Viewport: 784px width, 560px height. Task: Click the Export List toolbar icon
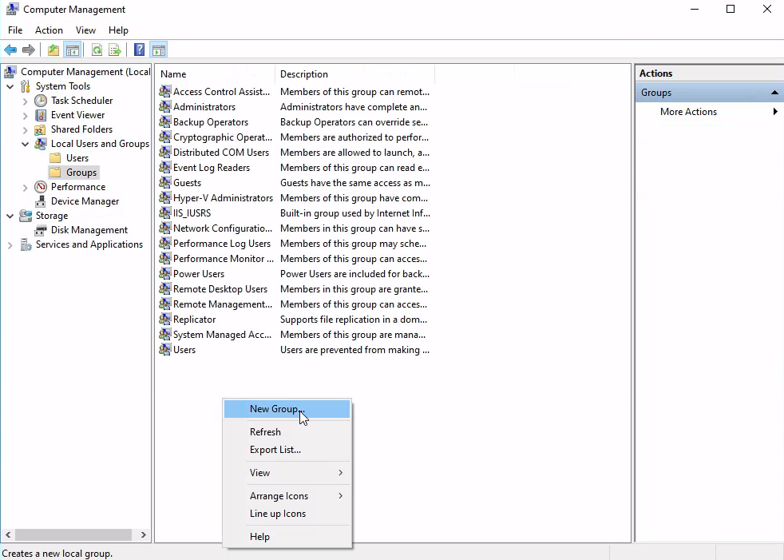coord(115,50)
